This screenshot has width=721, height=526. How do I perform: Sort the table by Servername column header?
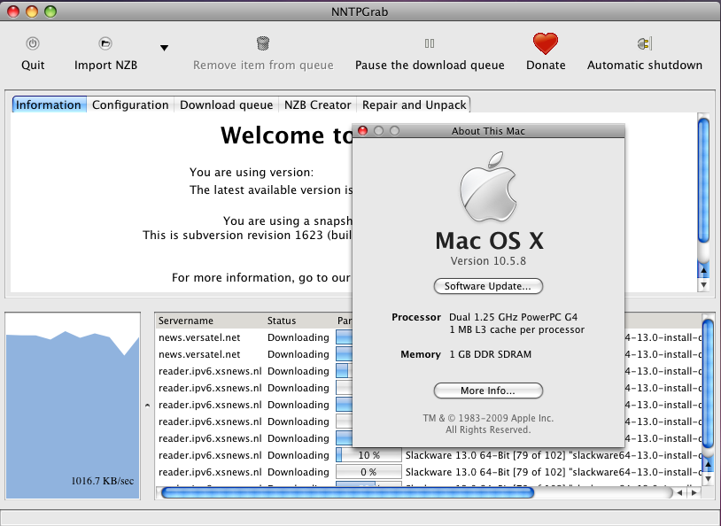coord(186,321)
